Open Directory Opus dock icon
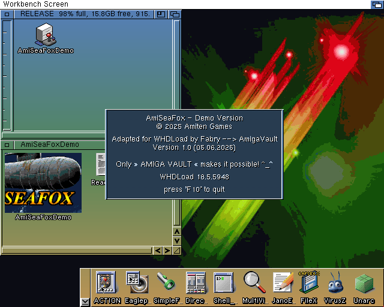The image size is (384, 307). [196, 282]
